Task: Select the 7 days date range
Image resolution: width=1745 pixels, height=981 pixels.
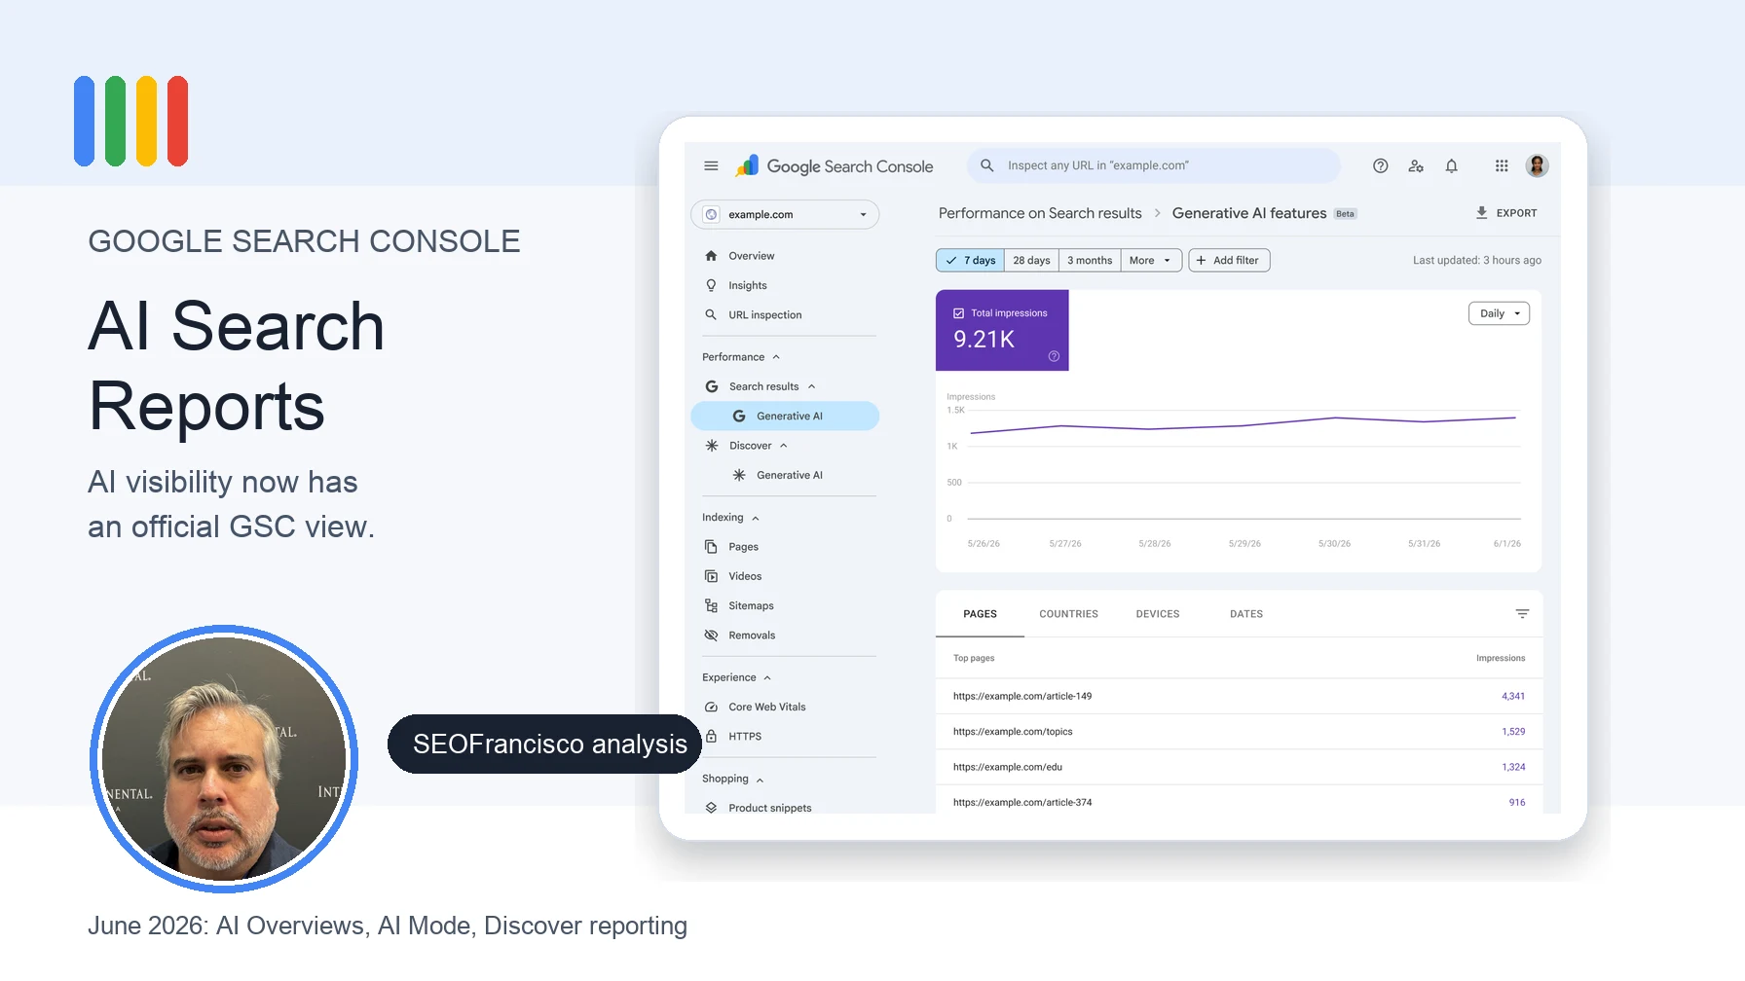Action: pyautogui.click(x=971, y=261)
